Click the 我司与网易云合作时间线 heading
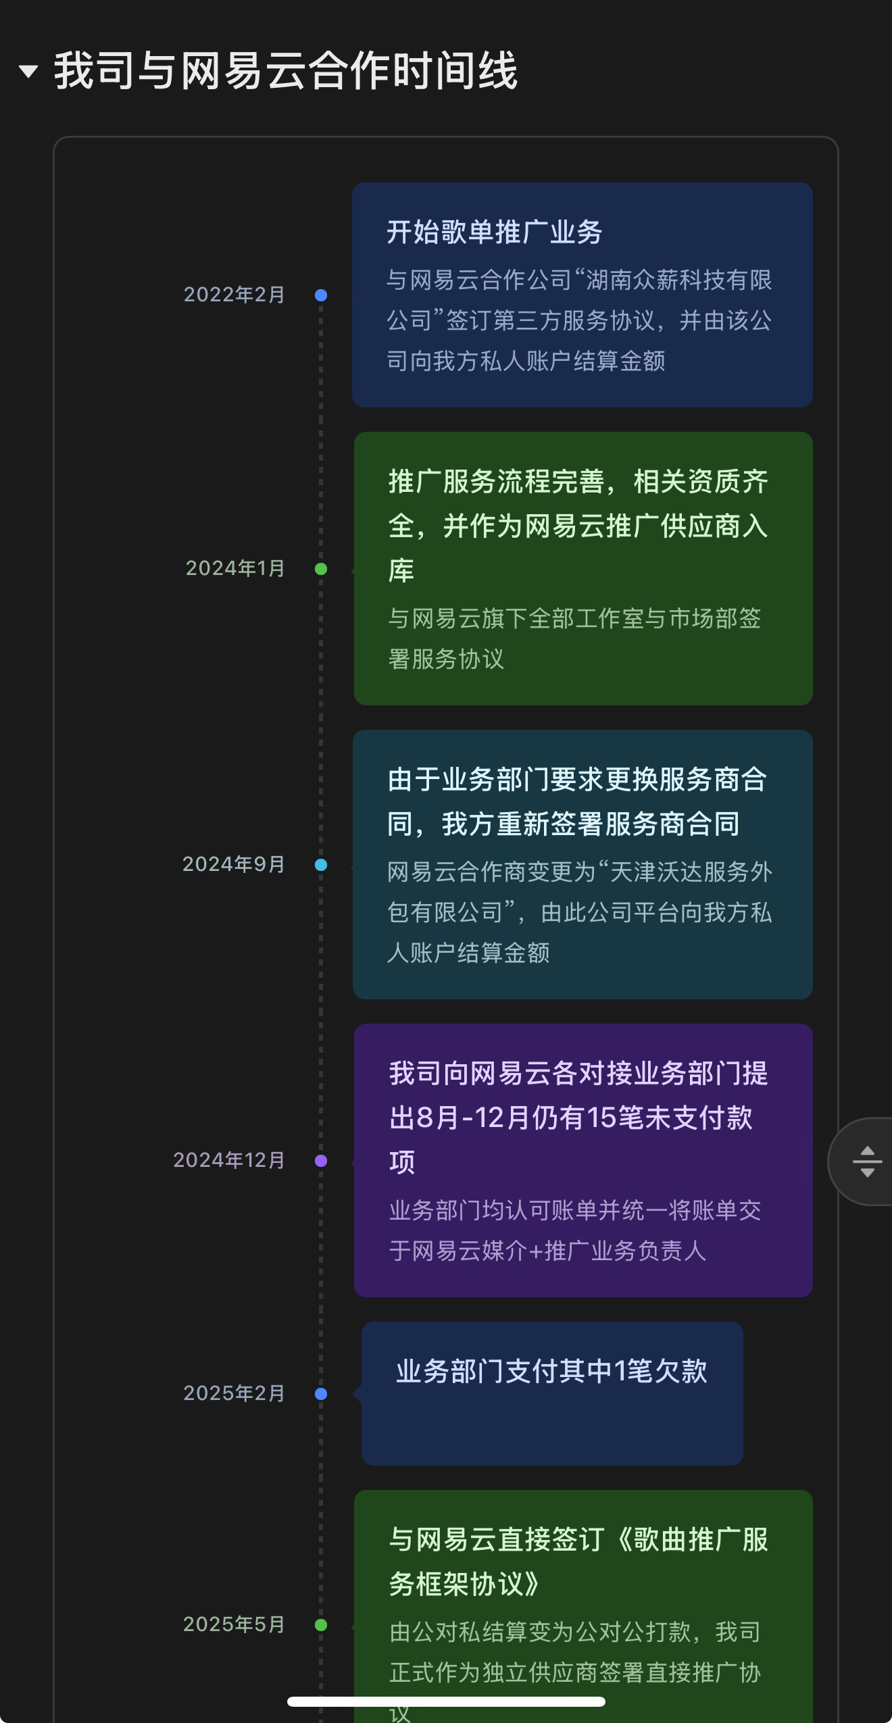 (286, 70)
